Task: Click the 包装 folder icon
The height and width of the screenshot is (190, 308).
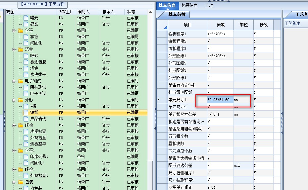Action: [x=21, y=182]
